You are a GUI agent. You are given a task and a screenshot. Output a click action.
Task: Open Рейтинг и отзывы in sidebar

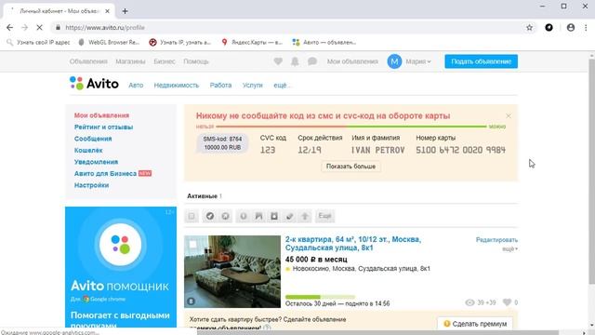click(x=103, y=127)
